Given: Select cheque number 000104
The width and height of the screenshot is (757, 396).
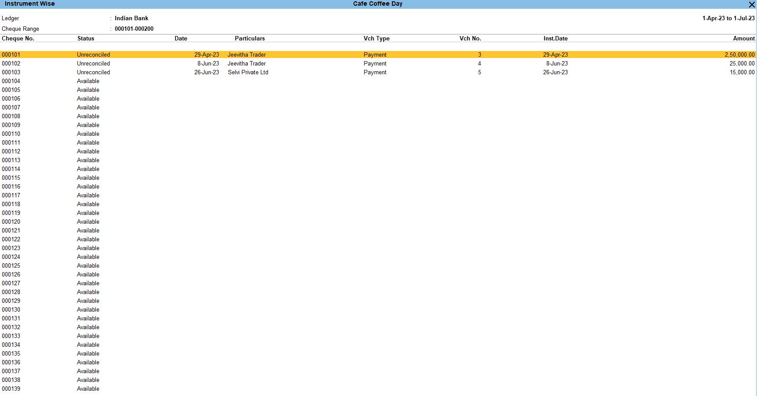Looking at the screenshot, I should pyautogui.click(x=11, y=81).
